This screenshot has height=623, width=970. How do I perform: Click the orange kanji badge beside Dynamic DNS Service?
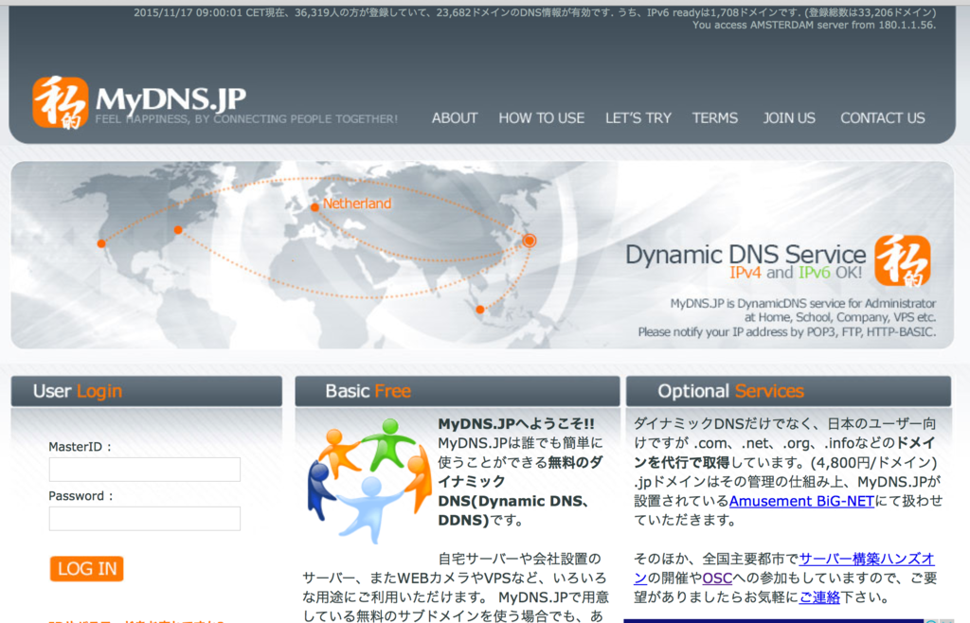pyautogui.click(x=903, y=260)
